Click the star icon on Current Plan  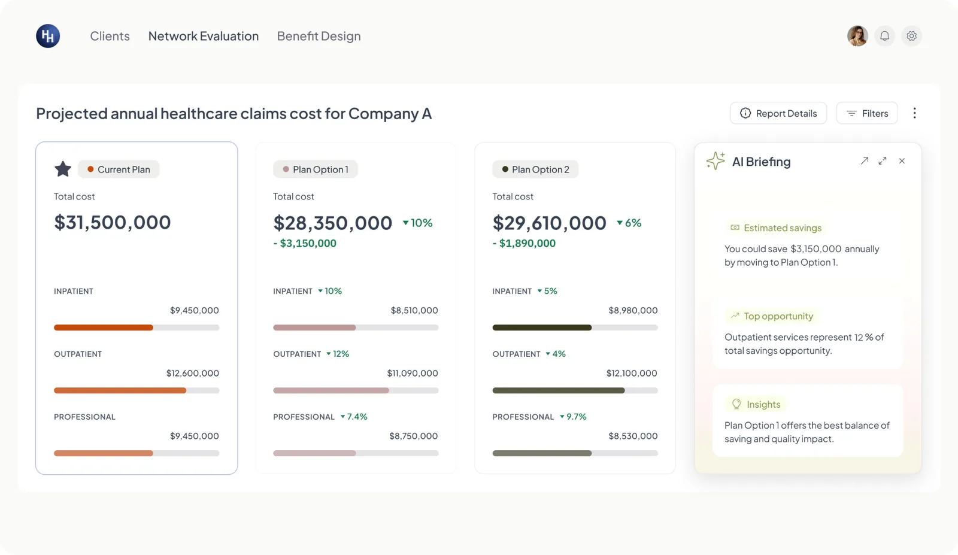[x=63, y=169]
